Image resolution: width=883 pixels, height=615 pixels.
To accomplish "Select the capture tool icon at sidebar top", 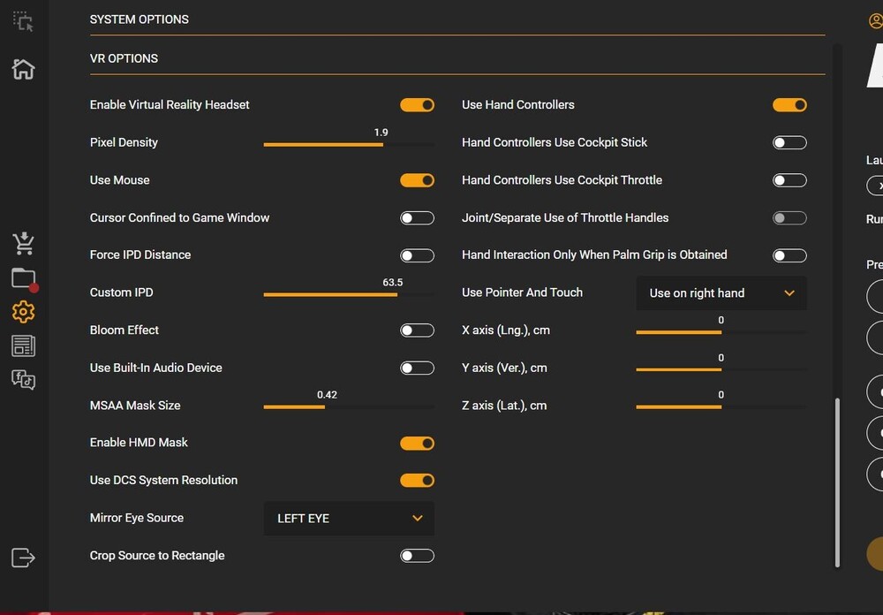I will pos(22,21).
